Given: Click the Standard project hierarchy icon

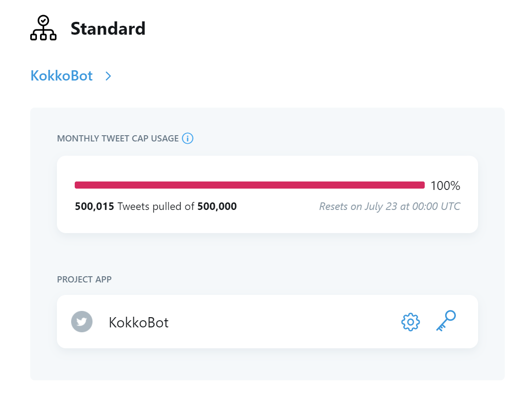Looking at the screenshot, I should tap(43, 28).
